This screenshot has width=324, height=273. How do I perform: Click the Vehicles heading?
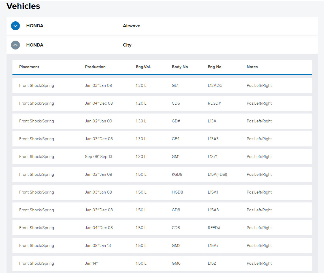tap(23, 6)
